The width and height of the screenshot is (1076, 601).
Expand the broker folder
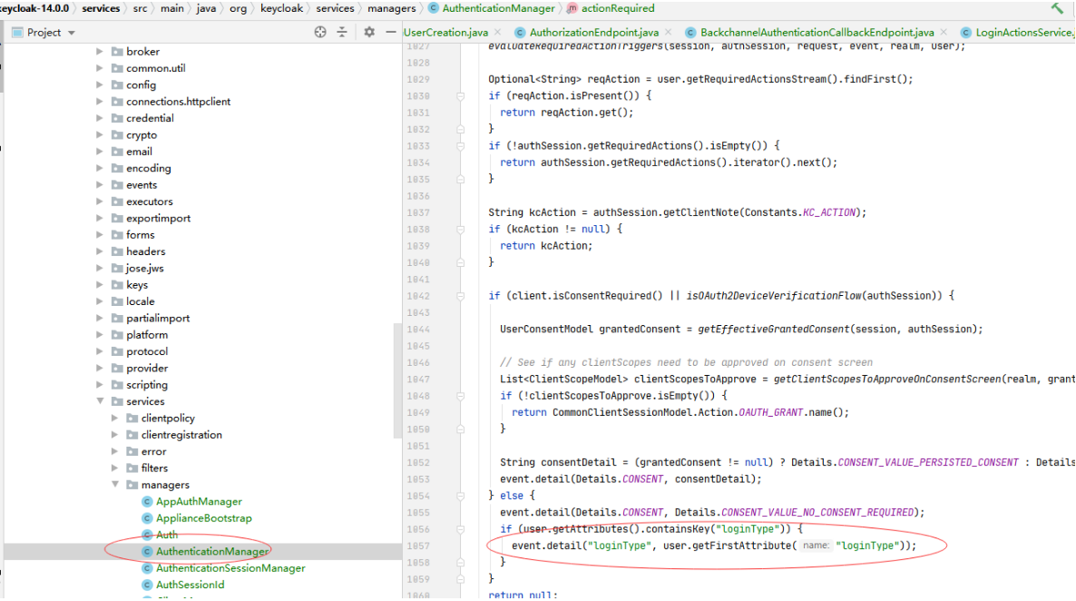coord(100,52)
